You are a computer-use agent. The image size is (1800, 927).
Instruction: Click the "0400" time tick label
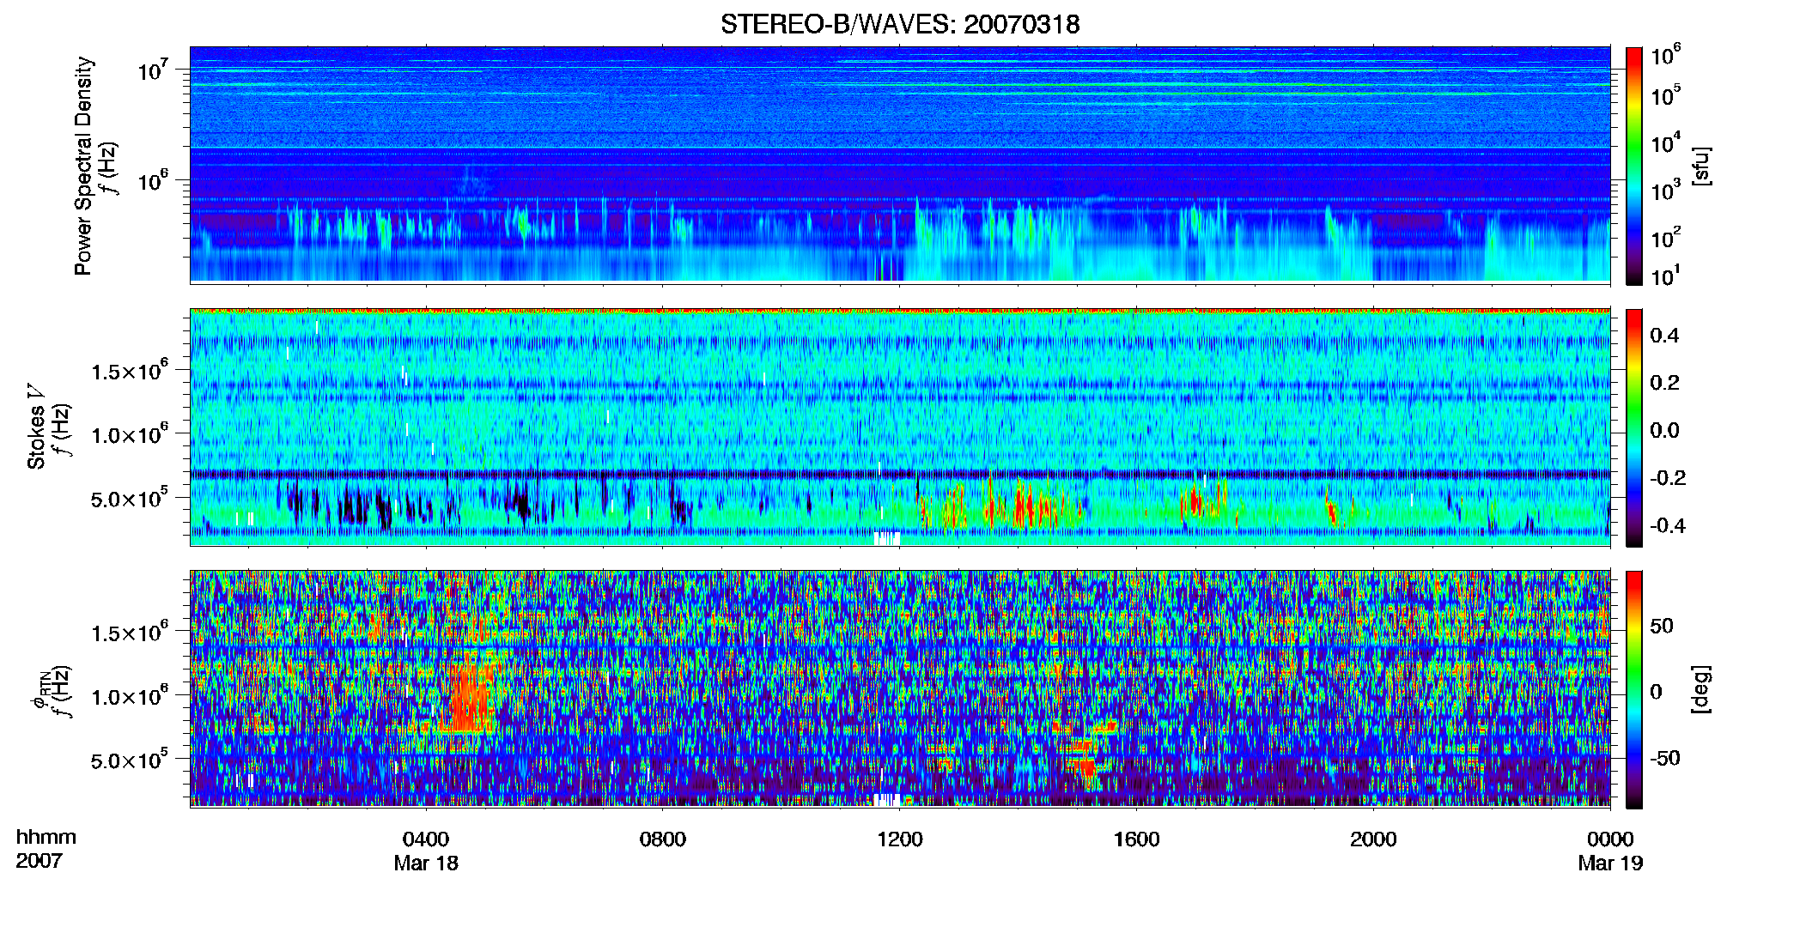pos(426,839)
